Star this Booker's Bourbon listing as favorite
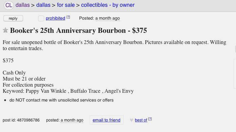 pos(5,30)
